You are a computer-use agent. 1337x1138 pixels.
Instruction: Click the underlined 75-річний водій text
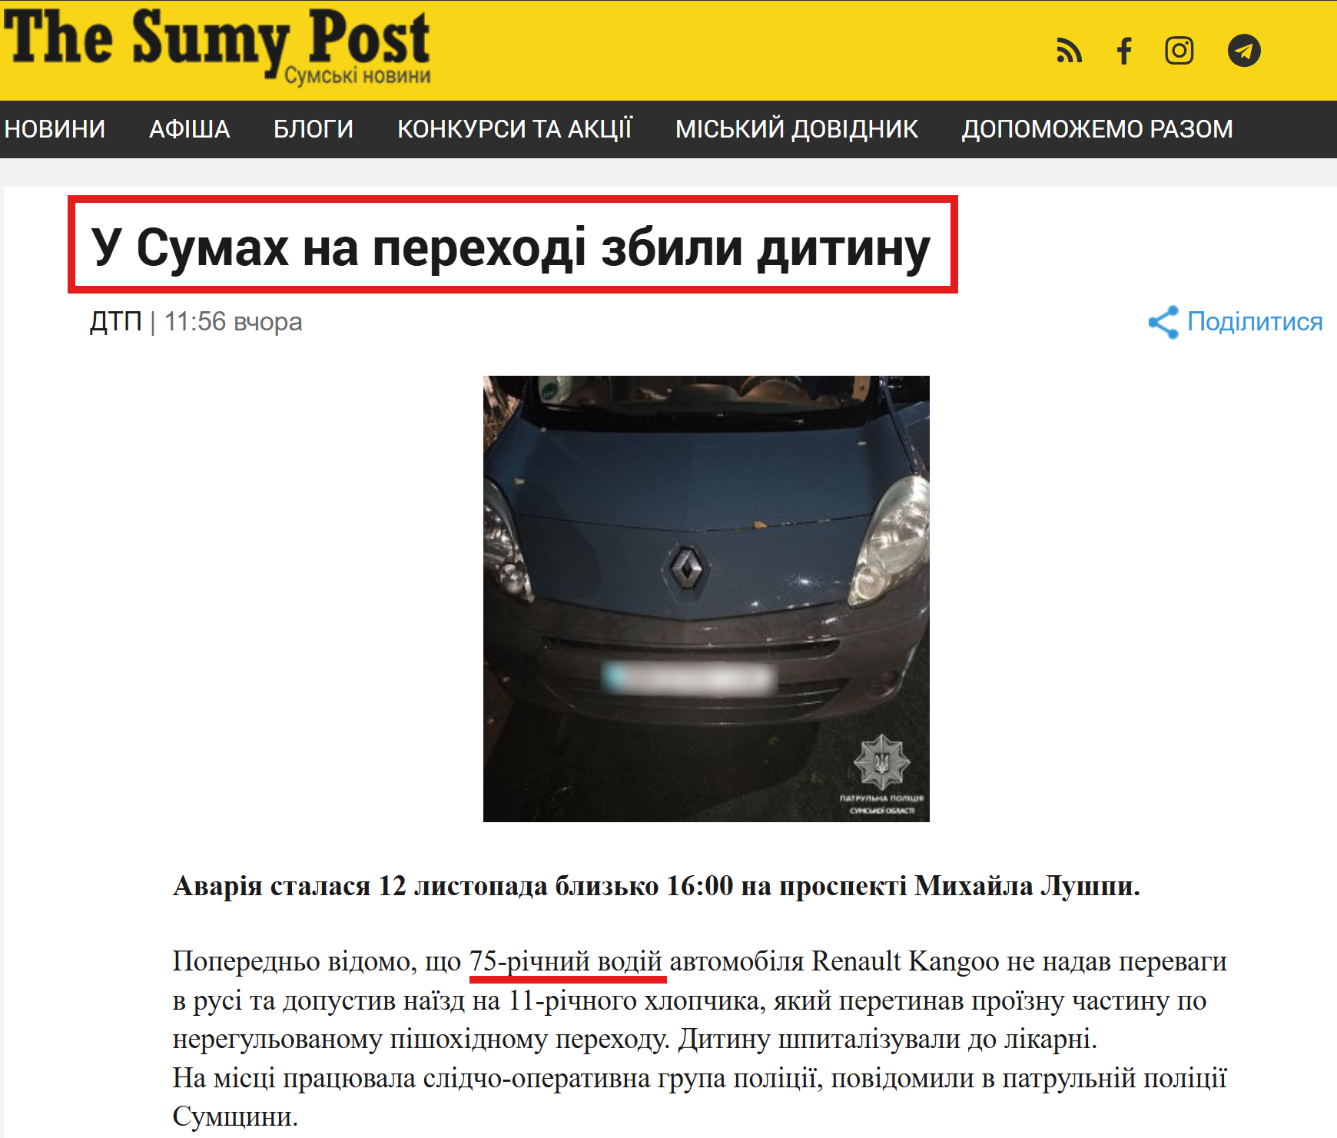(566, 961)
